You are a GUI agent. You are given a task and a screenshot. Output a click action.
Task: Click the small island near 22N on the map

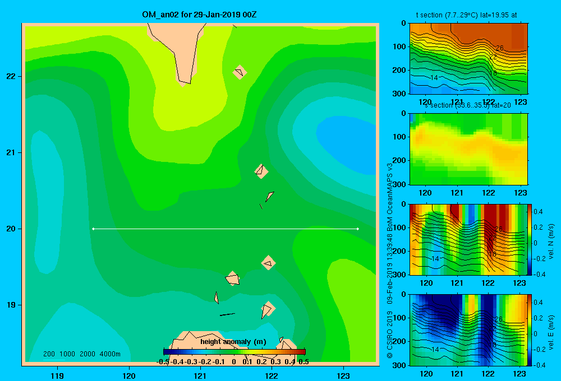240,72
